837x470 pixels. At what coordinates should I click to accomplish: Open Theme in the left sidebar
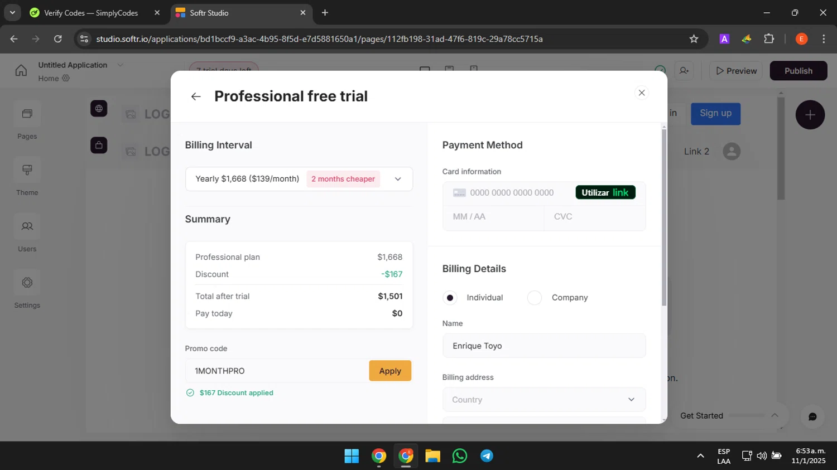point(27,178)
